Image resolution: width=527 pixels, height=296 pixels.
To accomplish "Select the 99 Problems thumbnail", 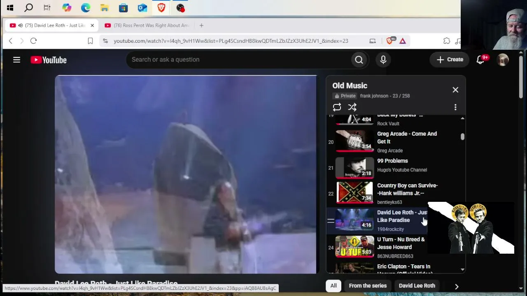I will pyautogui.click(x=354, y=168).
